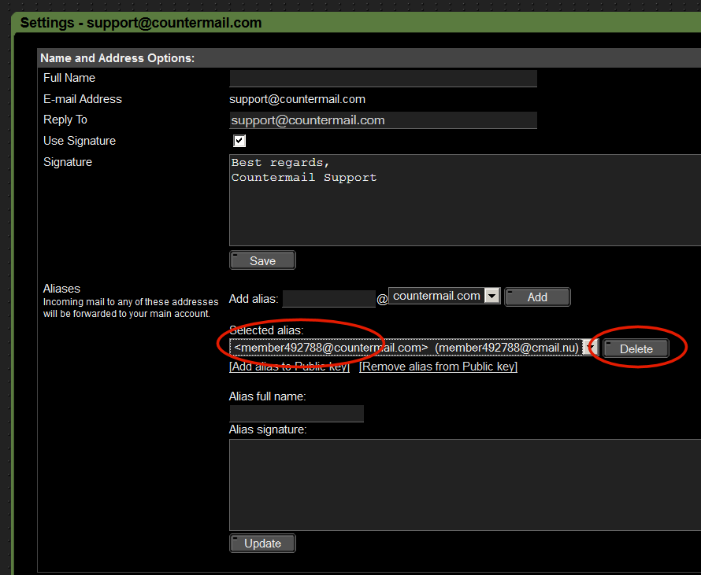Image resolution: width=701 pixels, height=575 pixels.
Task: Click the Full Name input field
Action: coord(383,78)
